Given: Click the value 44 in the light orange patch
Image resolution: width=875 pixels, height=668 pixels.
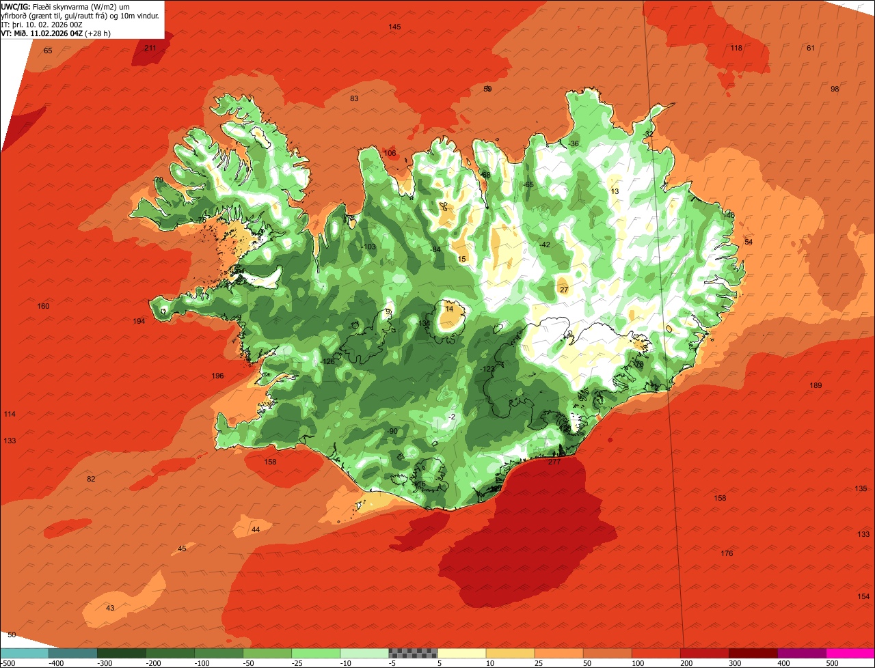Looking at the screenshot, I should tap(256, 529).
